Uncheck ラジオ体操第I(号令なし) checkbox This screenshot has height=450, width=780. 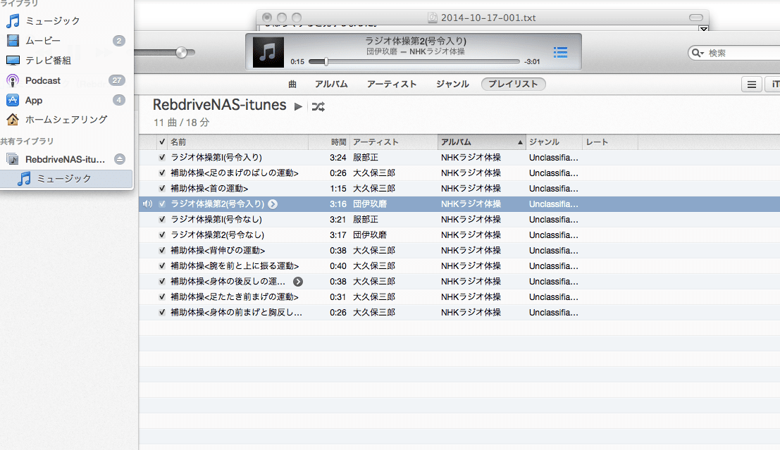pos(161,219)
